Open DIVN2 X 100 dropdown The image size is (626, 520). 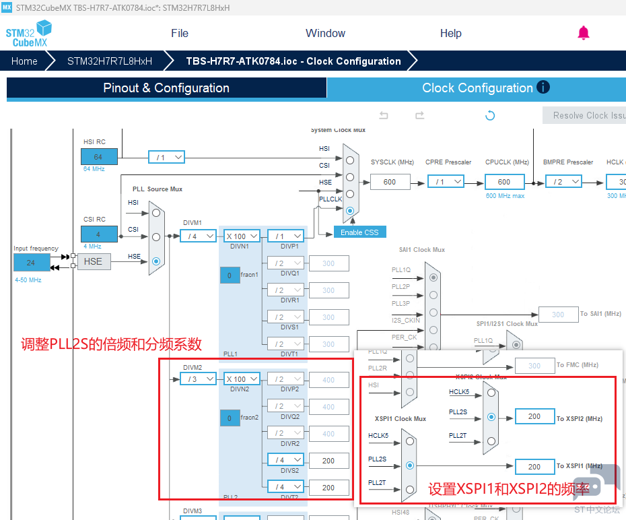click(x=242, y=379)
